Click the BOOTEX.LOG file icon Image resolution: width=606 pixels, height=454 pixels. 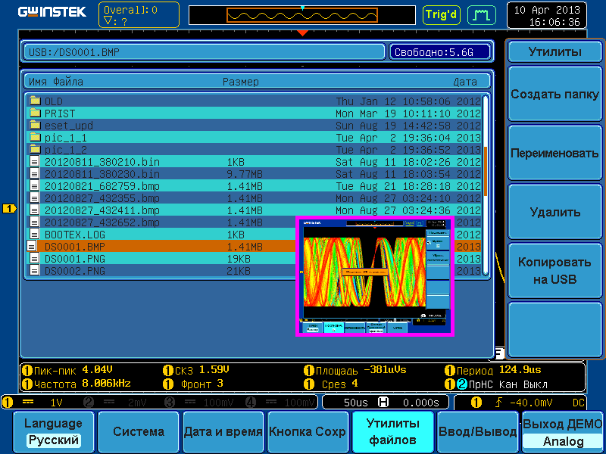pos(34,235)
